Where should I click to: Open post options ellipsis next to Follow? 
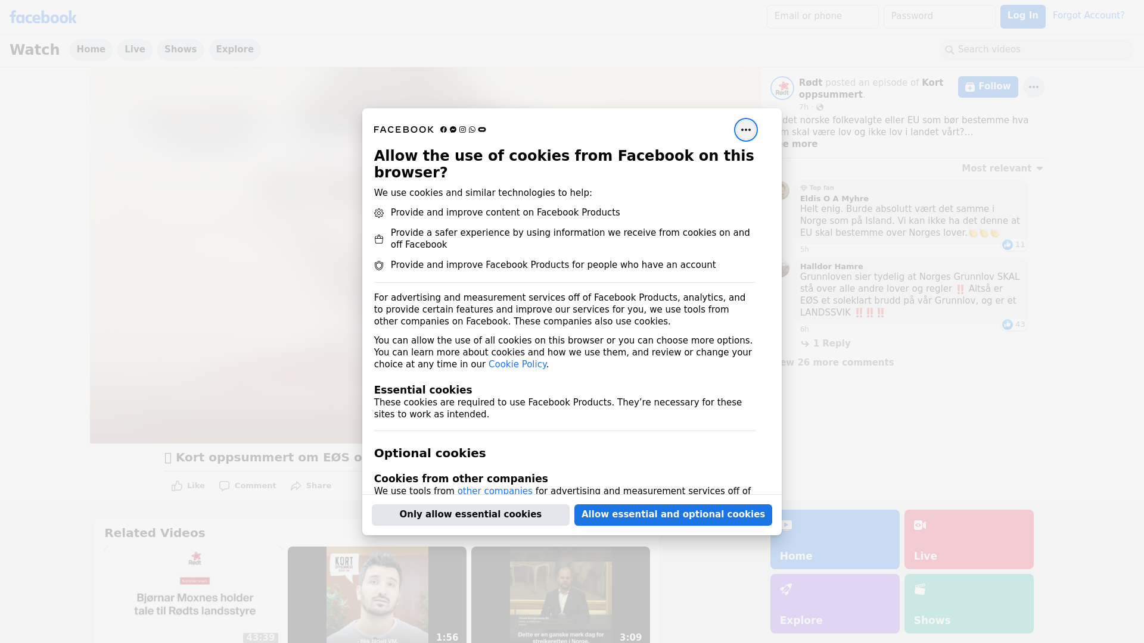[1033, 87]
